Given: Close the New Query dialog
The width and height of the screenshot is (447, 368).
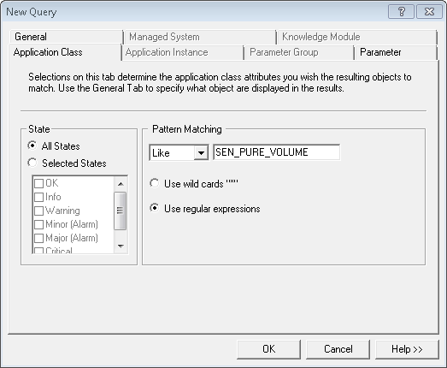Looking at the screenshot, I should 429,12.
